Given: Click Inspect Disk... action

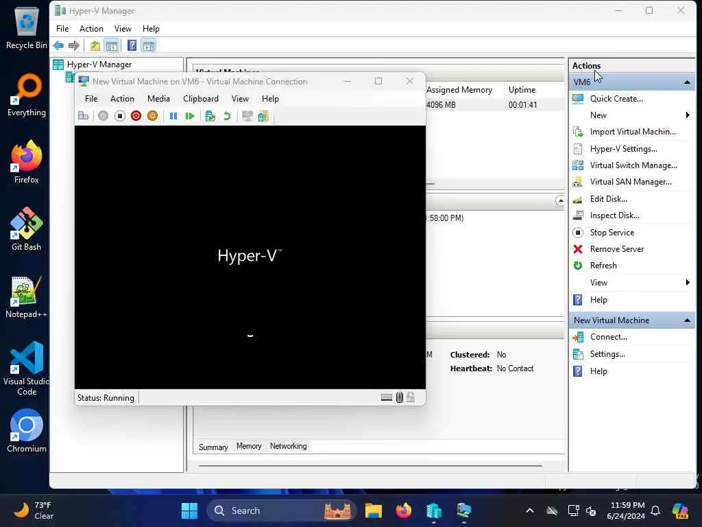Looking at the screenshot, I should coord(614,215).
